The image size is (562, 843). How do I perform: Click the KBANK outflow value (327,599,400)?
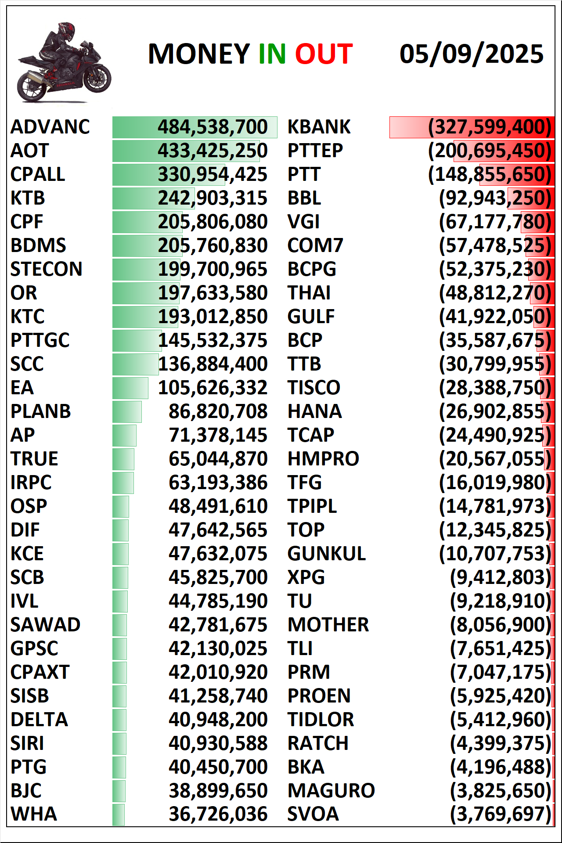(x=490, y=127)
